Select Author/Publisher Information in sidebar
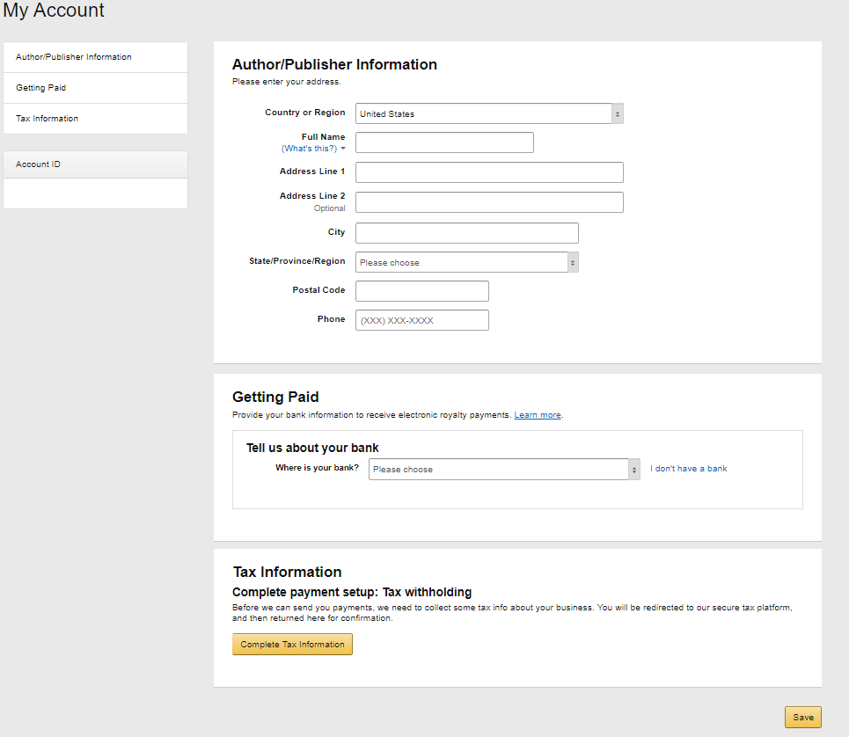This screenshot has height=737, width=849. tap(74, 57)
